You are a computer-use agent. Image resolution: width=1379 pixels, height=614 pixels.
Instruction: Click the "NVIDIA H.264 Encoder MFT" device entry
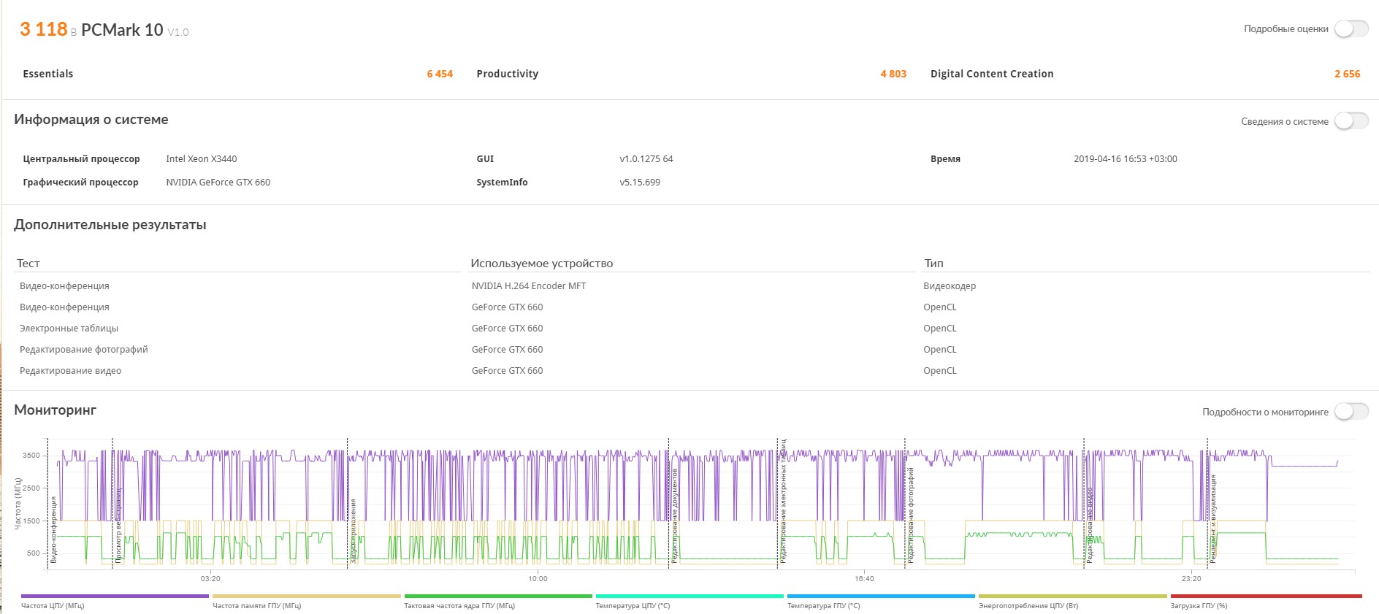coord(529,286)
